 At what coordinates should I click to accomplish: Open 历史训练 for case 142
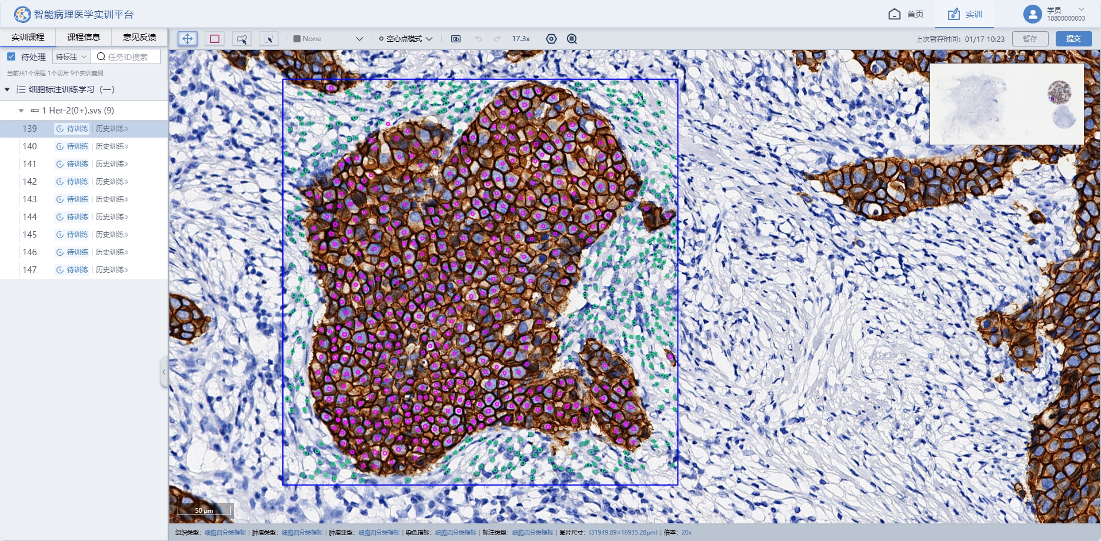112,182
